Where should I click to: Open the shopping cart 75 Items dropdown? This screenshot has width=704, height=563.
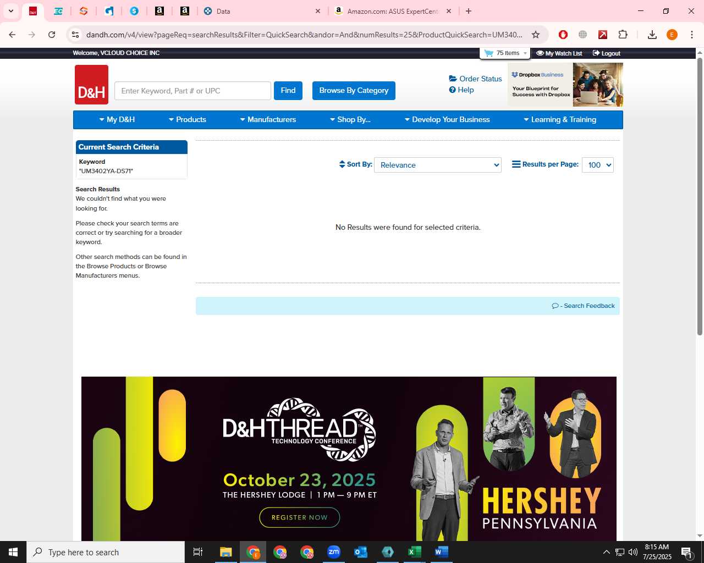pyautogui.click(x=505, y=53)
